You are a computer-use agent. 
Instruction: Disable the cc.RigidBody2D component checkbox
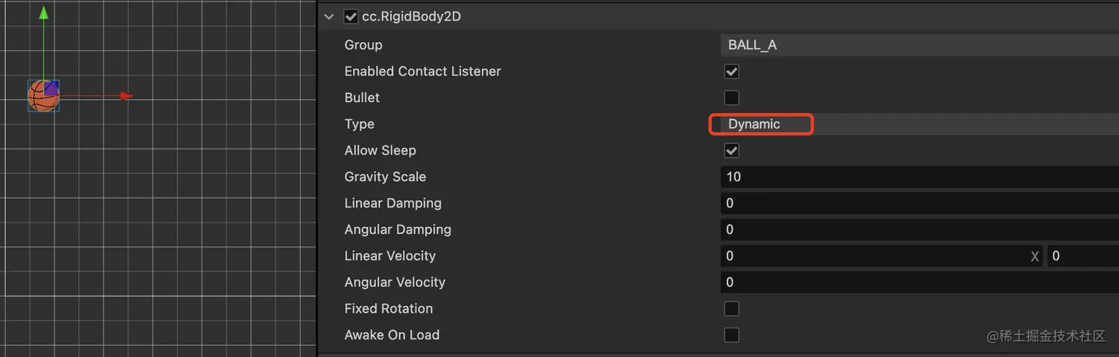pyautogui.click(x=351, y=16)
